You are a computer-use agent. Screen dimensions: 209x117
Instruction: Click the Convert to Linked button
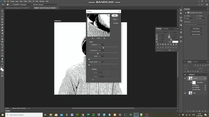pos(196,32)
